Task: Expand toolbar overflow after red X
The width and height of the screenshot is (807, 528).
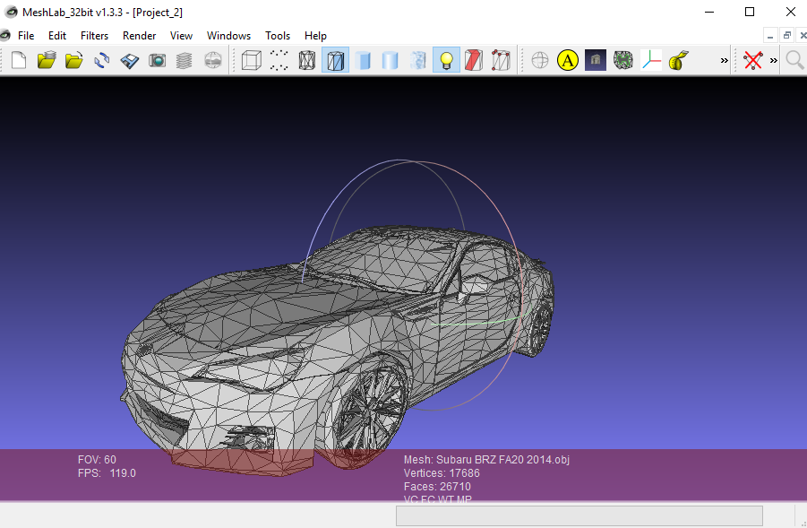Action: click(x=774, y=60)
